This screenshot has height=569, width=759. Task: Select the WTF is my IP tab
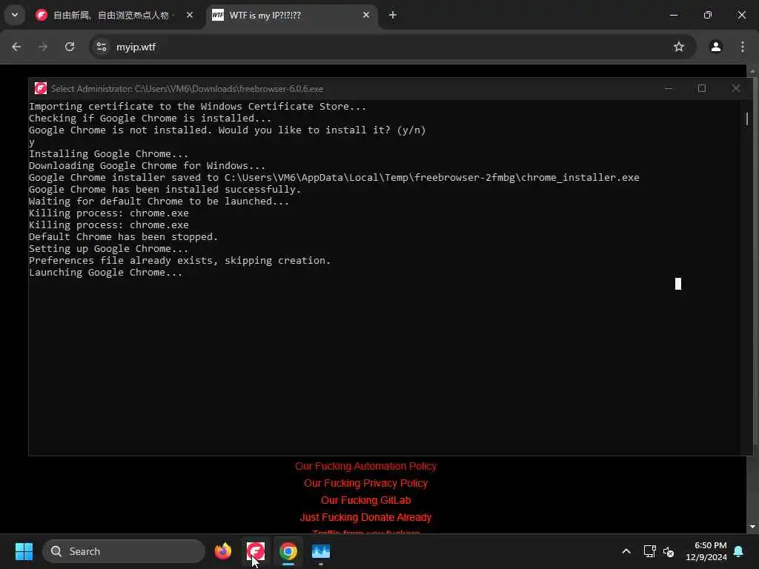pos(293,16)
